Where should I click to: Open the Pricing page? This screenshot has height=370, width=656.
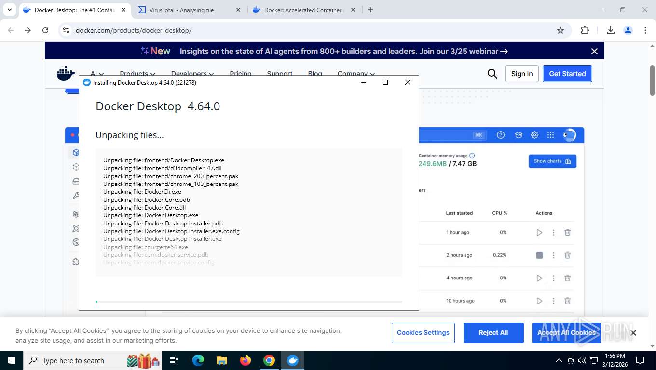[241, 74]
